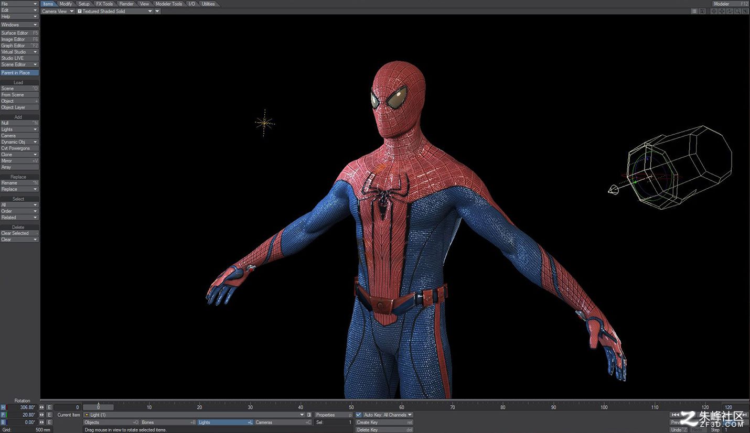The image size is (750, 433).
Task: Switch to Bones selection mode
Action: (168, 422)
